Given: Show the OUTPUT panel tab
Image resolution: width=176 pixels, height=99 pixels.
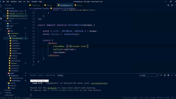Looking at the screenshot, I should pyautogui.click(x=41, y=75).
